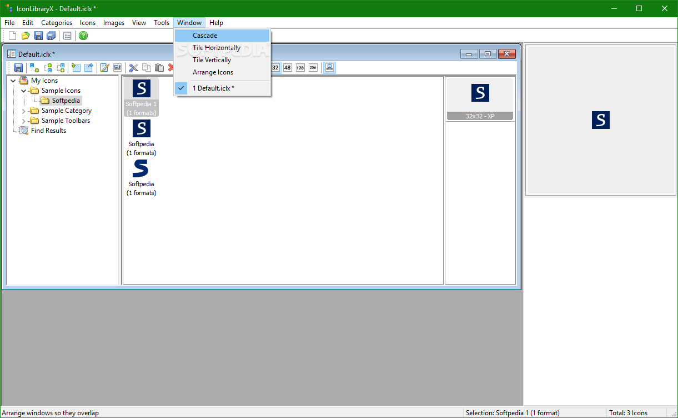Image resolution: width=678 pixels, height=418 pixels.
Task: Click status hint 'Arrange windows so they overlap'
Action: [x=50, y=413]
